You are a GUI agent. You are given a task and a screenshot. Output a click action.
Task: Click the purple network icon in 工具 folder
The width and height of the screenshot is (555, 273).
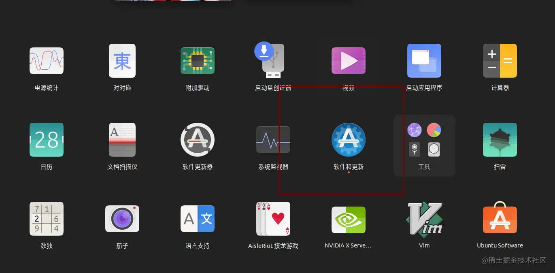click(x=415, y=130)
